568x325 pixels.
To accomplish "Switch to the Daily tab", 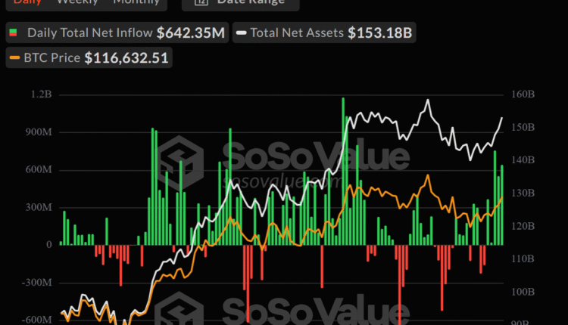I will (x=27, y=2).
